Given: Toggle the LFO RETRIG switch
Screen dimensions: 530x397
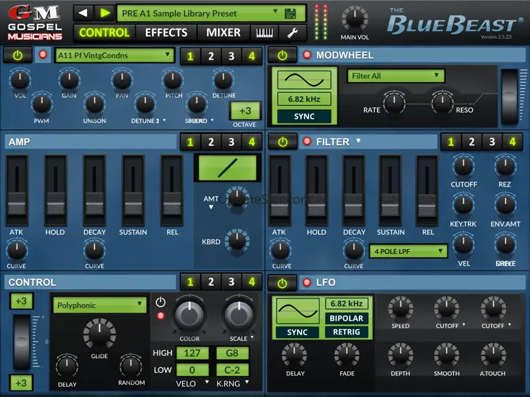Looking at the screenshot, I should click(x=347, y=332).
